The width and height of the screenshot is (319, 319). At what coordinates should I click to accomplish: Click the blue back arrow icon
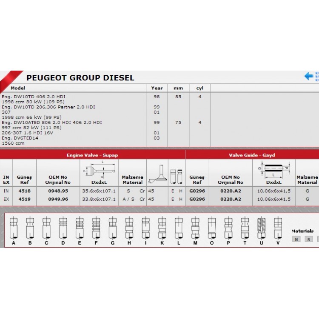(308, 76)
